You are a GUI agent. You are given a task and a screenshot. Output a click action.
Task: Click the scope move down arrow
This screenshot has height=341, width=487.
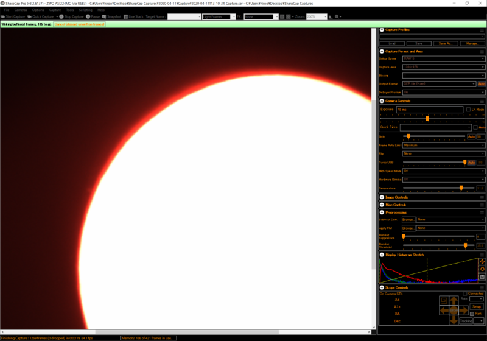[454, 320]
